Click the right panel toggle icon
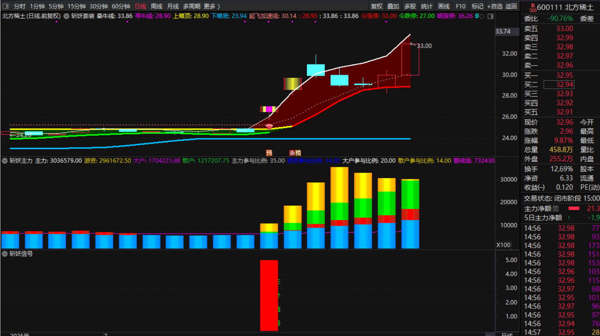Viewport: 600px width, 336px height. [490, 16]
